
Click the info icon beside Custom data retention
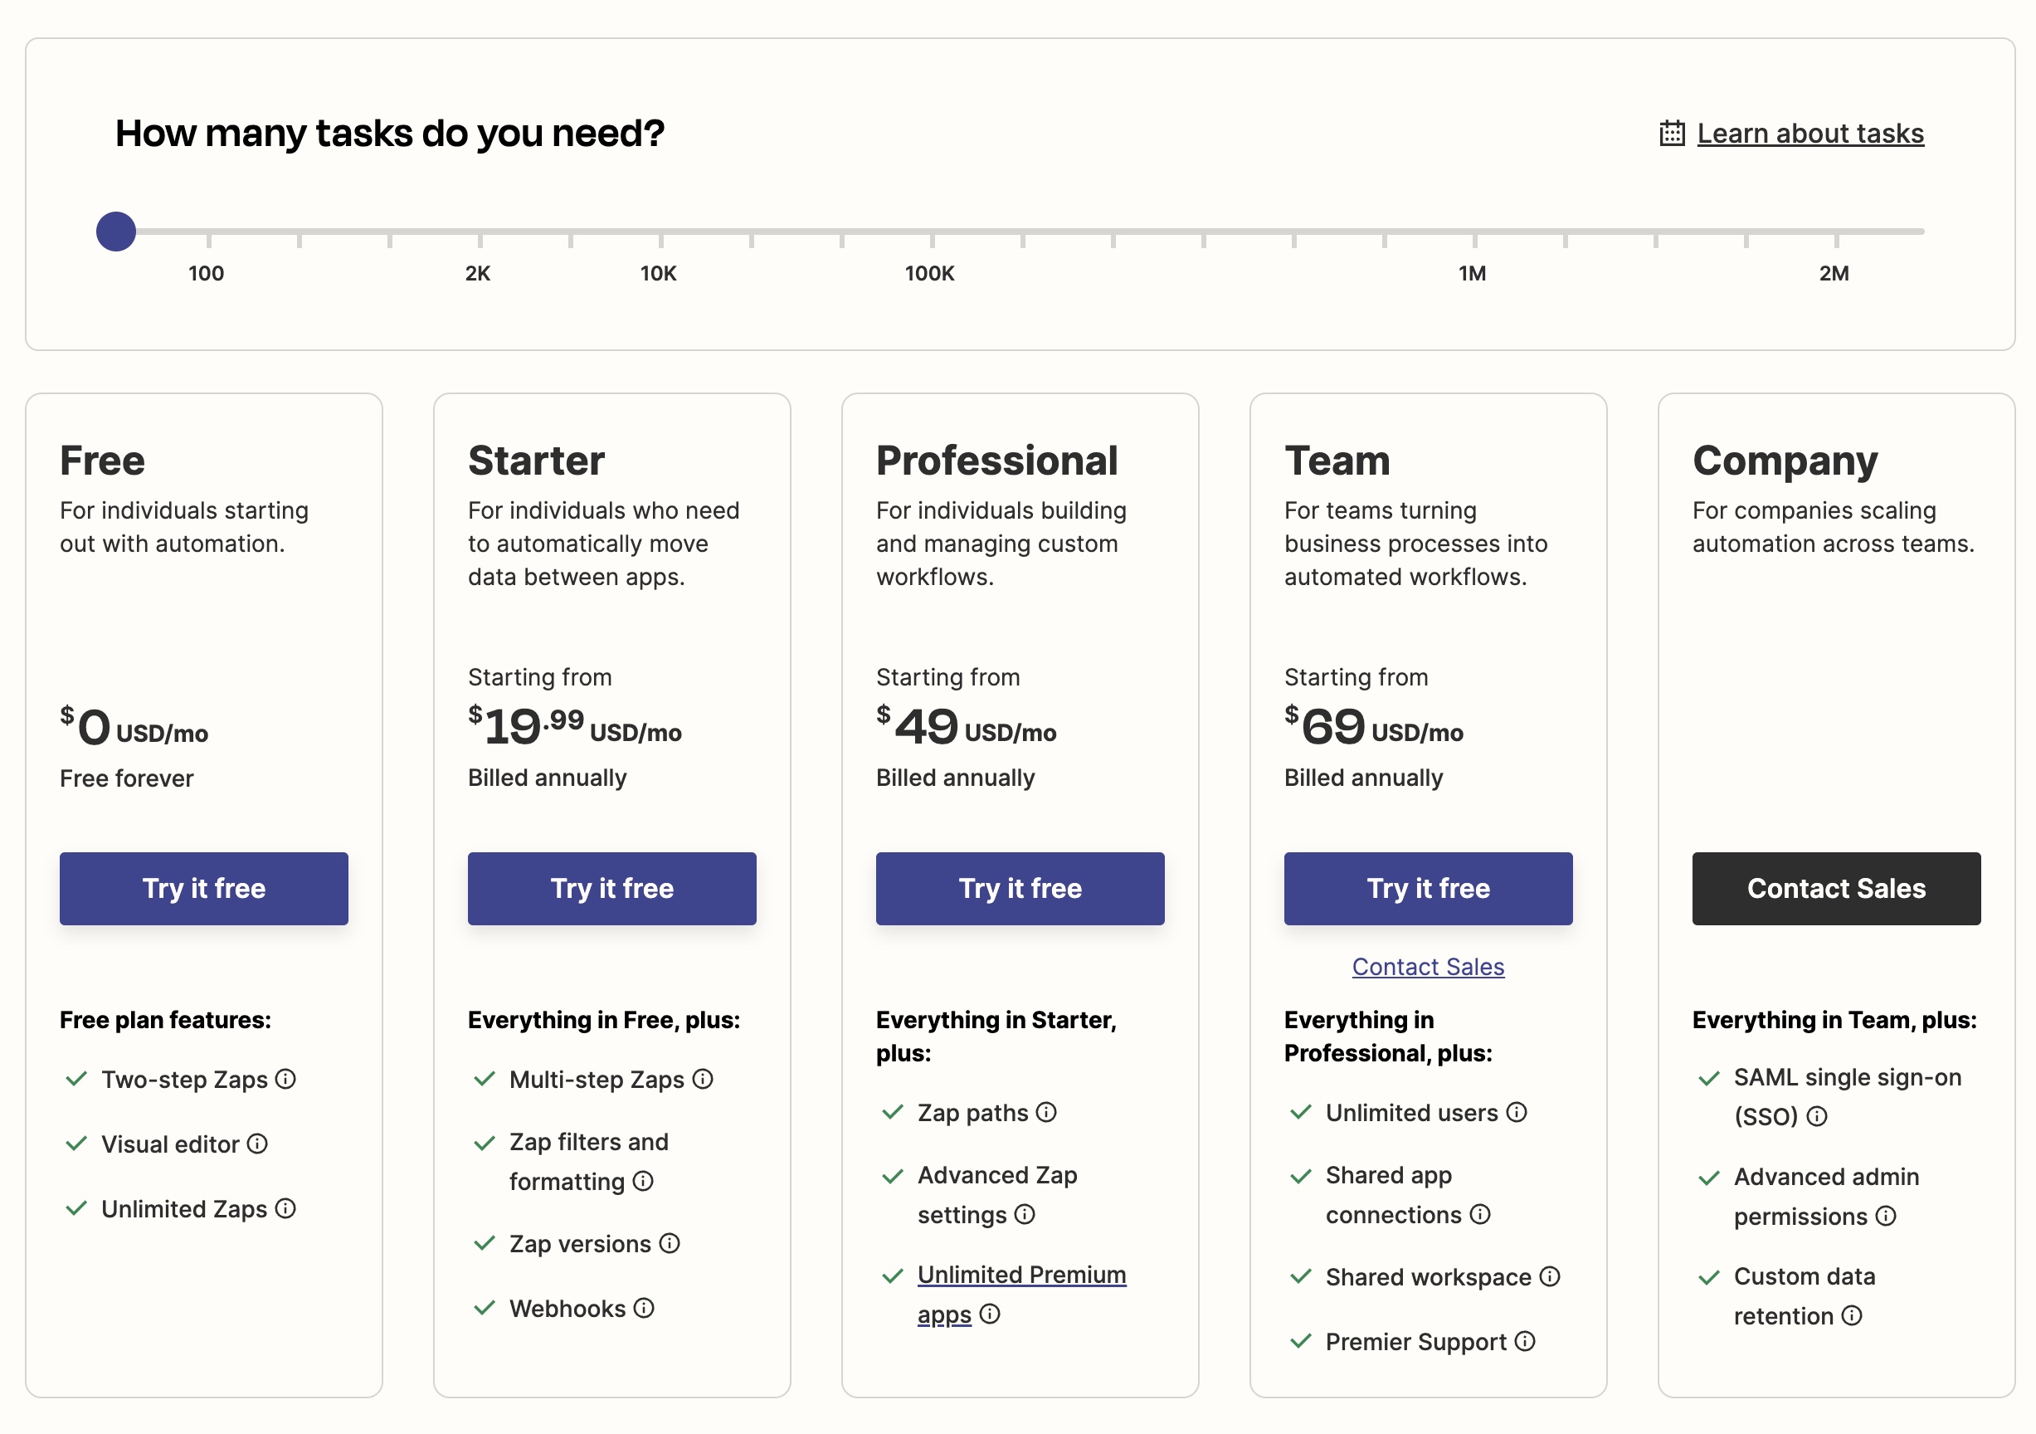click(1851, 1316)
